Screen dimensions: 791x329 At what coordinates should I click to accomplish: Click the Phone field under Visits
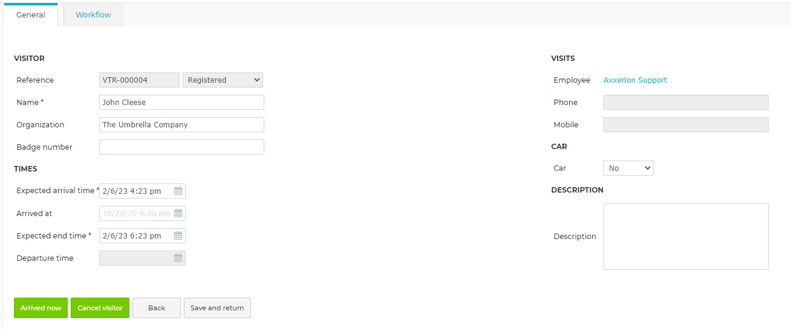[x=686, y=102]
